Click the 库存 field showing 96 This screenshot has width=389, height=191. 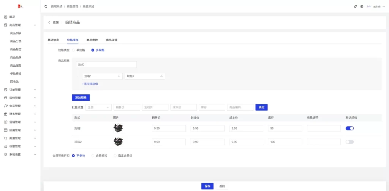click(x=285, y=128)
